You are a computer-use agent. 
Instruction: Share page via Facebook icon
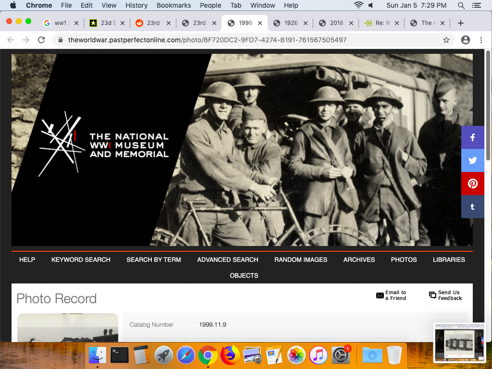click(473, 137)
